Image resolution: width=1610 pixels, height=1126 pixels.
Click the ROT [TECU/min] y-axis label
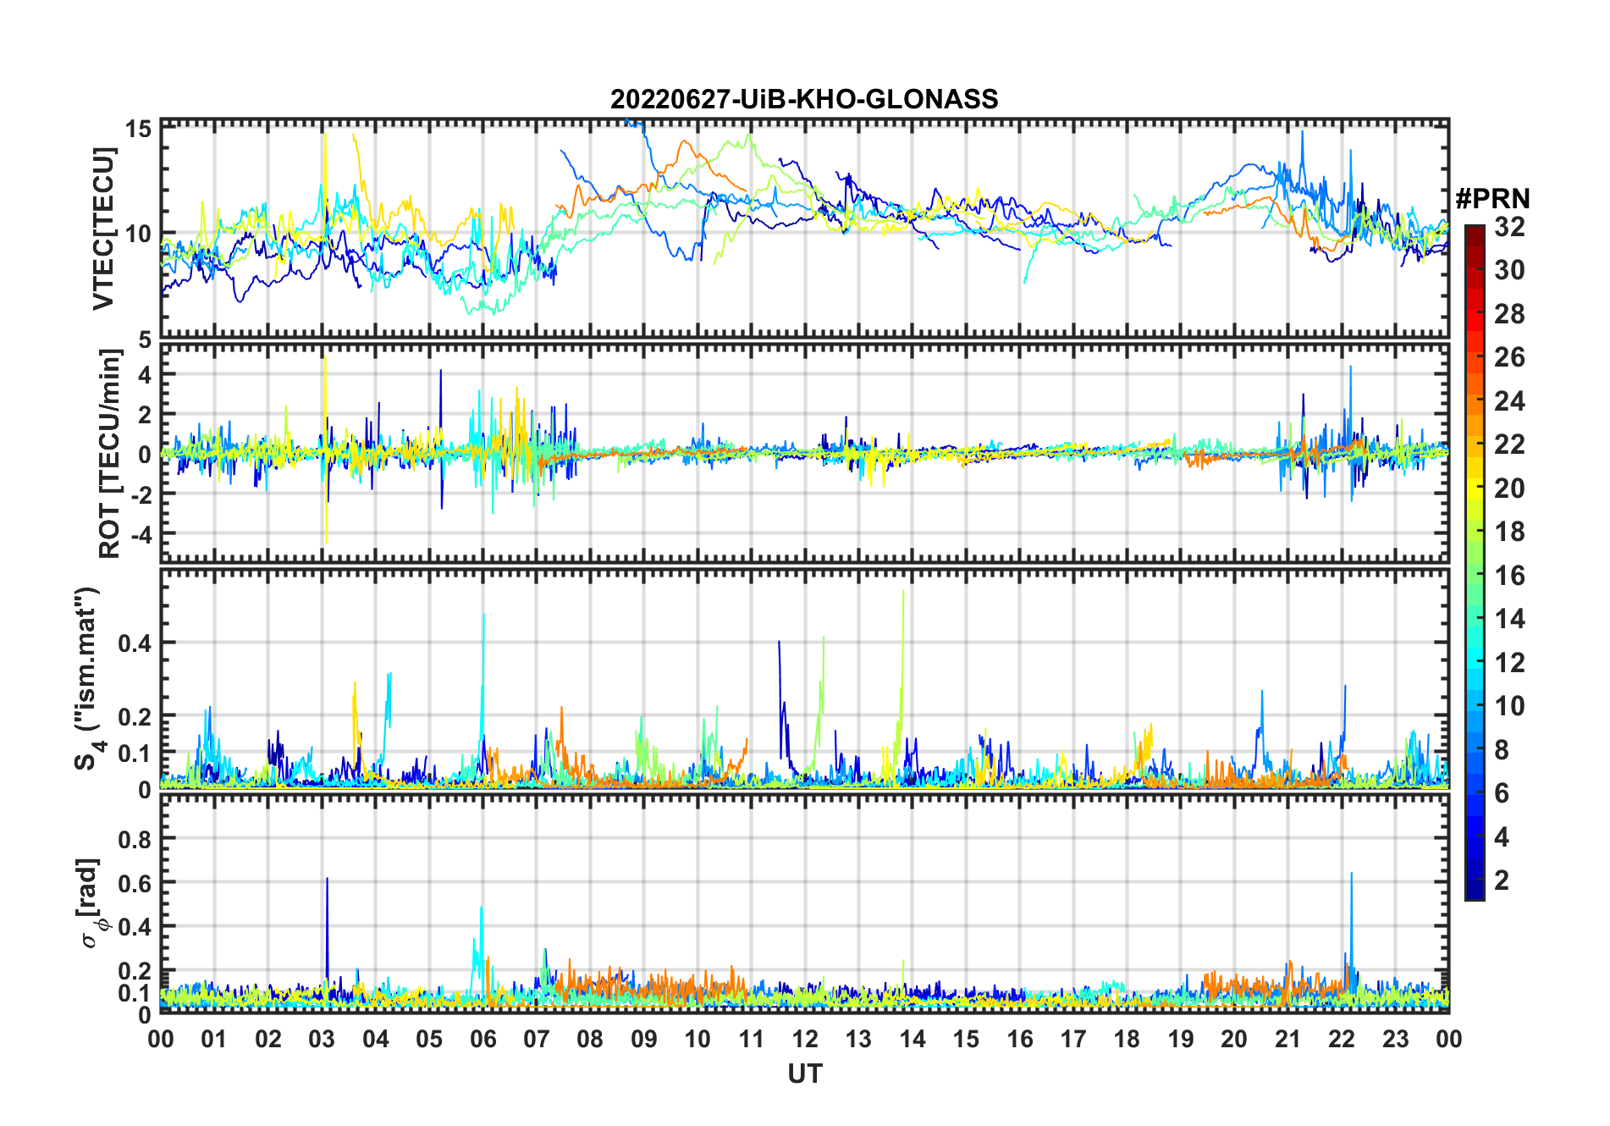[x=109, y=453]
